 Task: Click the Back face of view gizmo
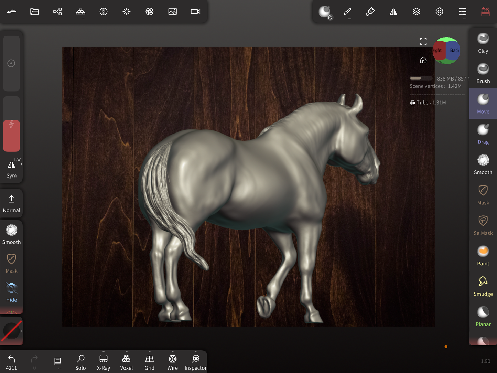(454, 51)
